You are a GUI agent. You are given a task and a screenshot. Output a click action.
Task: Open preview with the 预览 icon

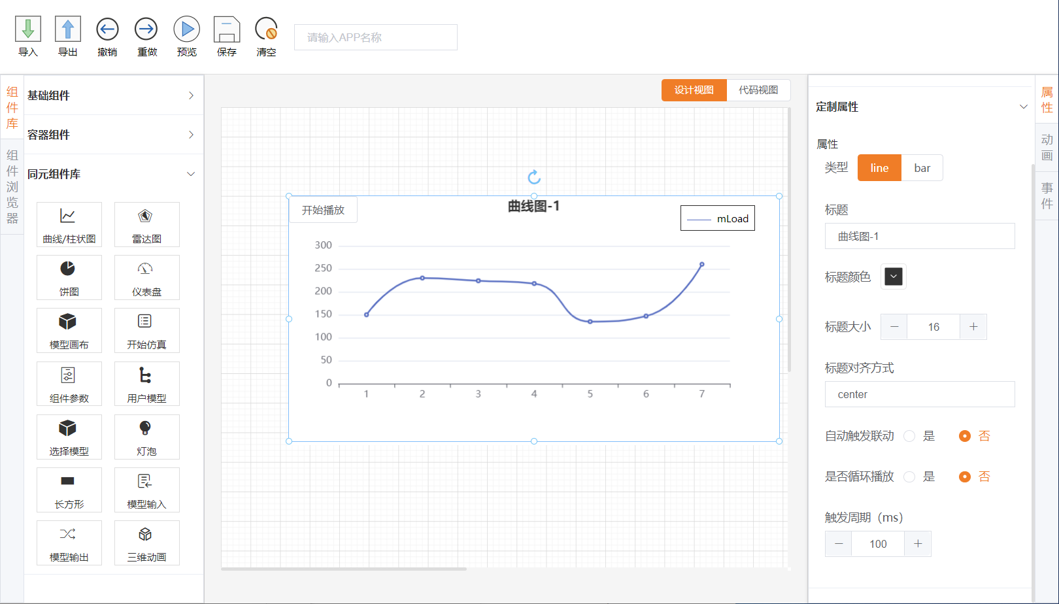point(187,29)
